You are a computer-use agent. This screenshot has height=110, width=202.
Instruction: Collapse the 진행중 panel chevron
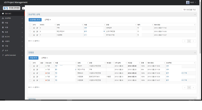click(195, 52)
